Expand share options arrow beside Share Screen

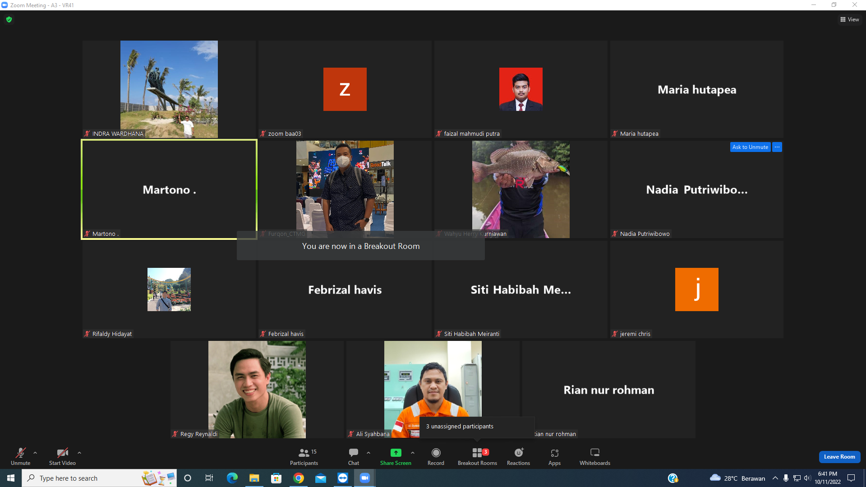[x=413, y=453]
